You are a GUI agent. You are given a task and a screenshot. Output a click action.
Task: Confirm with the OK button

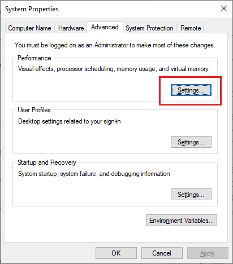click(116, 253)
